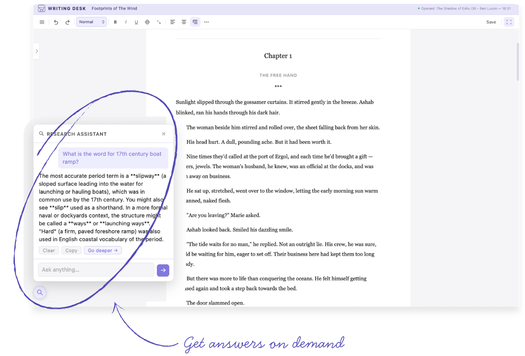Click THE FREE HAND subtitle

[x=278, y=75]
